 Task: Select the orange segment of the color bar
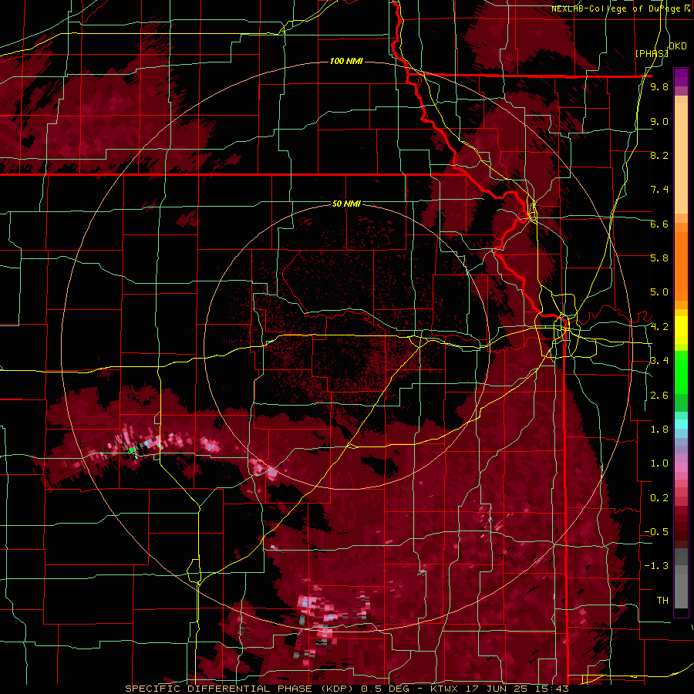681,265
